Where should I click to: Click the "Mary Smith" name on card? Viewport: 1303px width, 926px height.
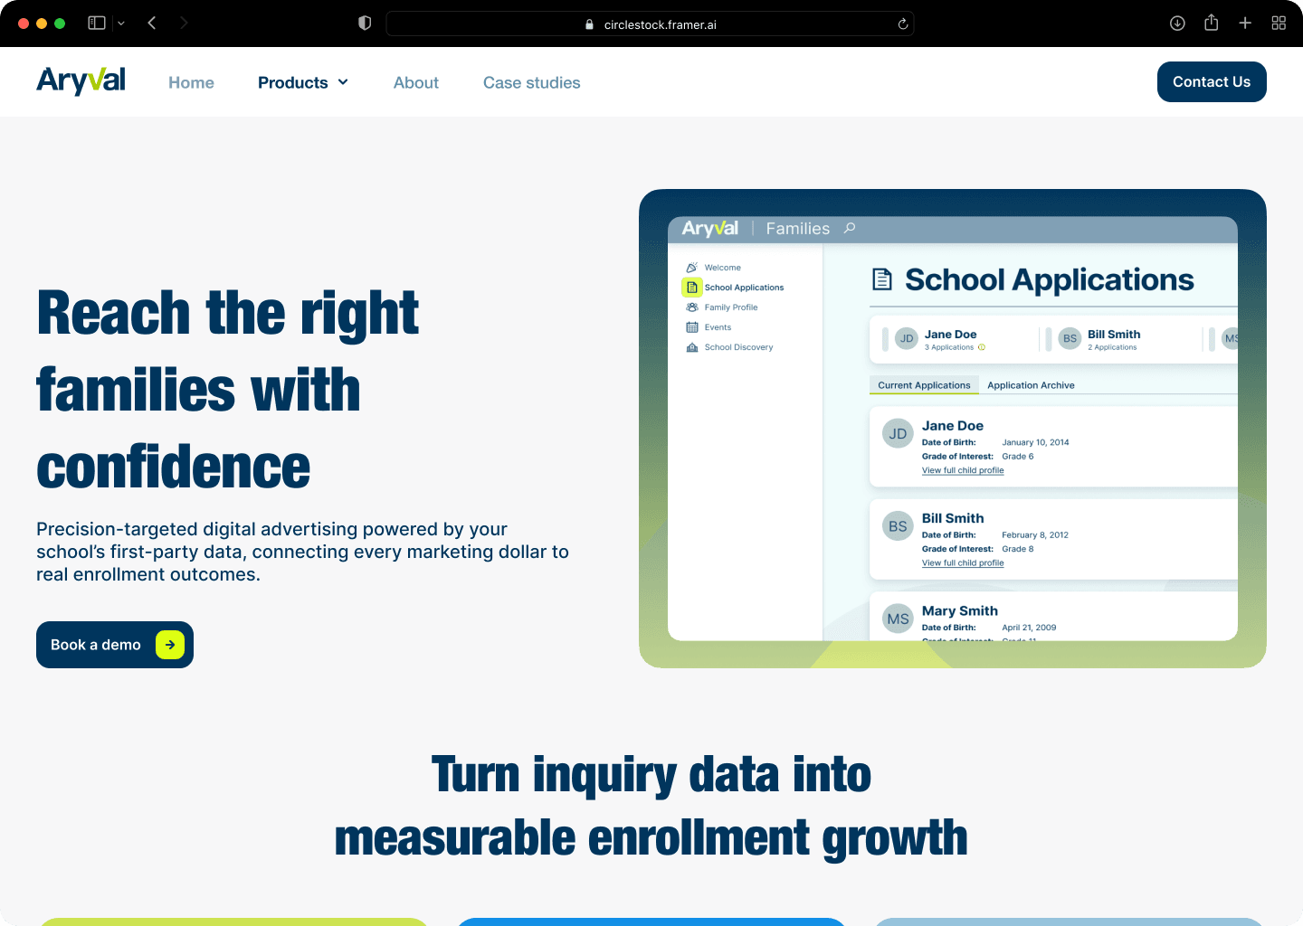pyautogui.click(x=960, y=611)
